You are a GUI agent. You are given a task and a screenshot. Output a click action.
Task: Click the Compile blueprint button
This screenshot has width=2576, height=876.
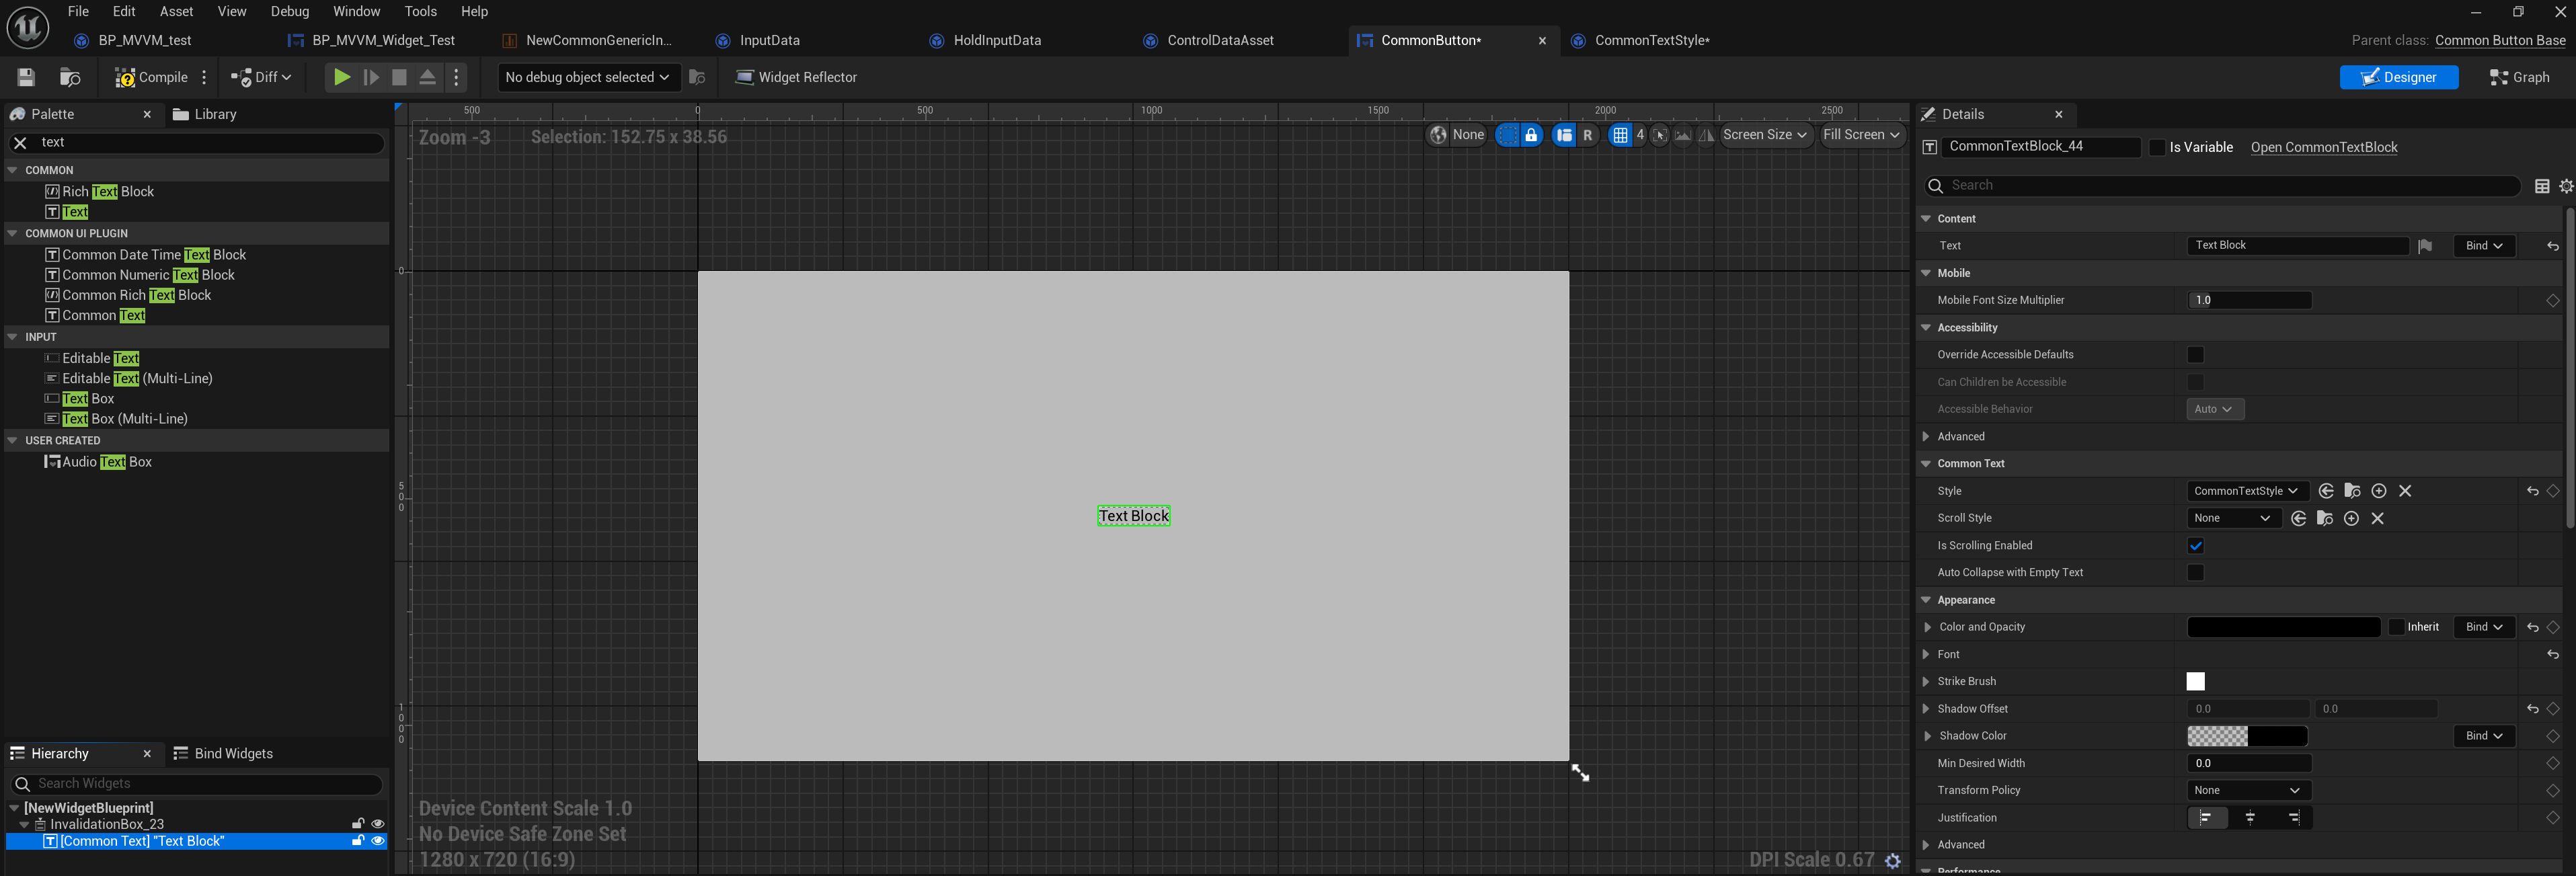(x=151, y=77)
